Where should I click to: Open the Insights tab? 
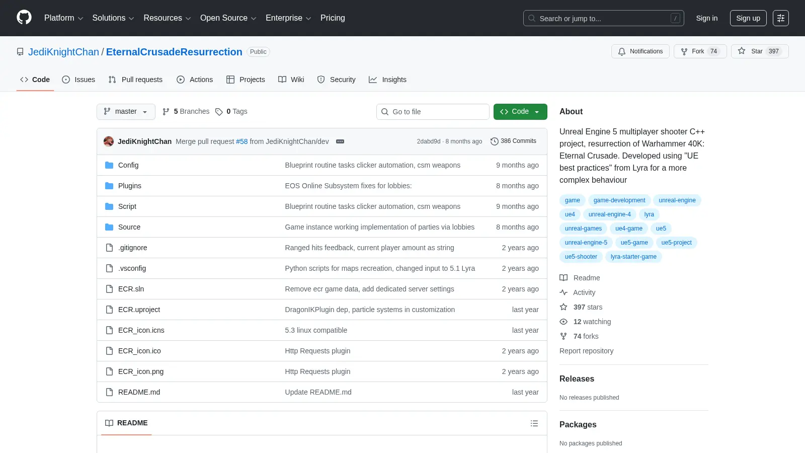point(387,80)
